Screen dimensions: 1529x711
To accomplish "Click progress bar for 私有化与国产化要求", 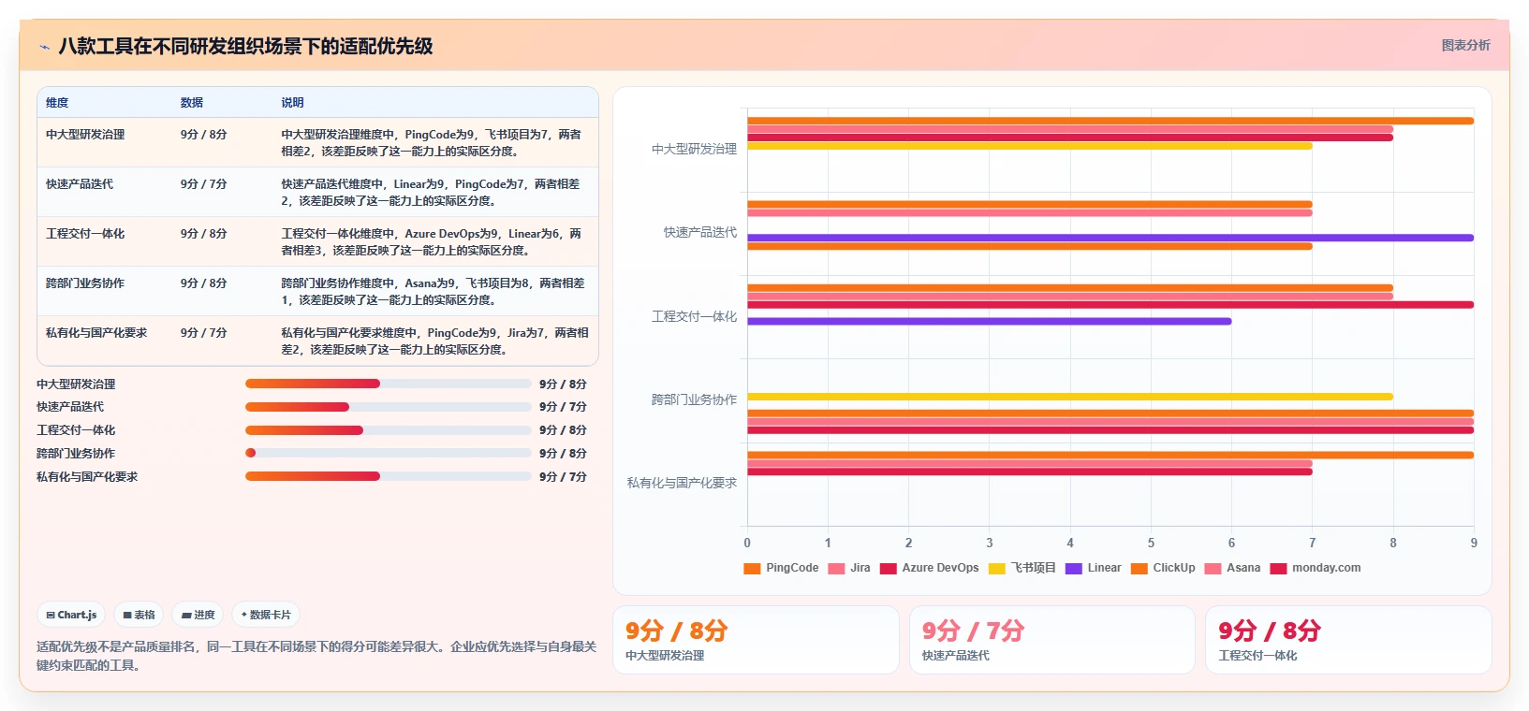I will (x=389, y=476).
